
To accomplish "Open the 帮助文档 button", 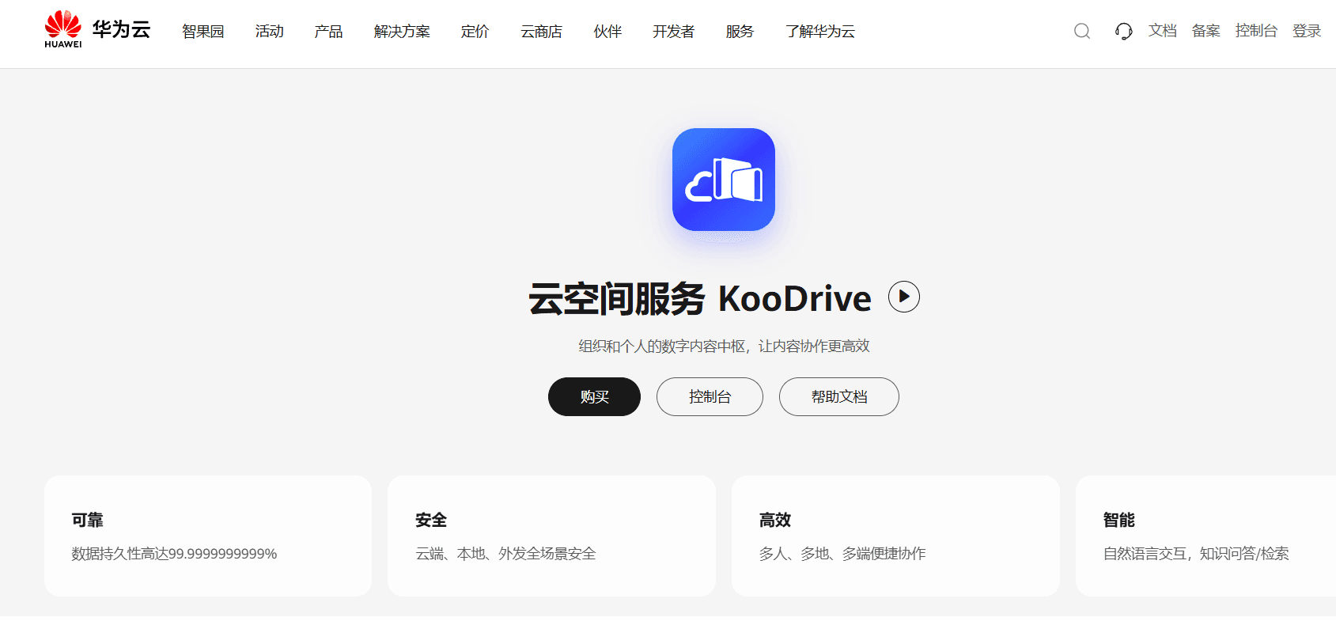I will 839,396.
